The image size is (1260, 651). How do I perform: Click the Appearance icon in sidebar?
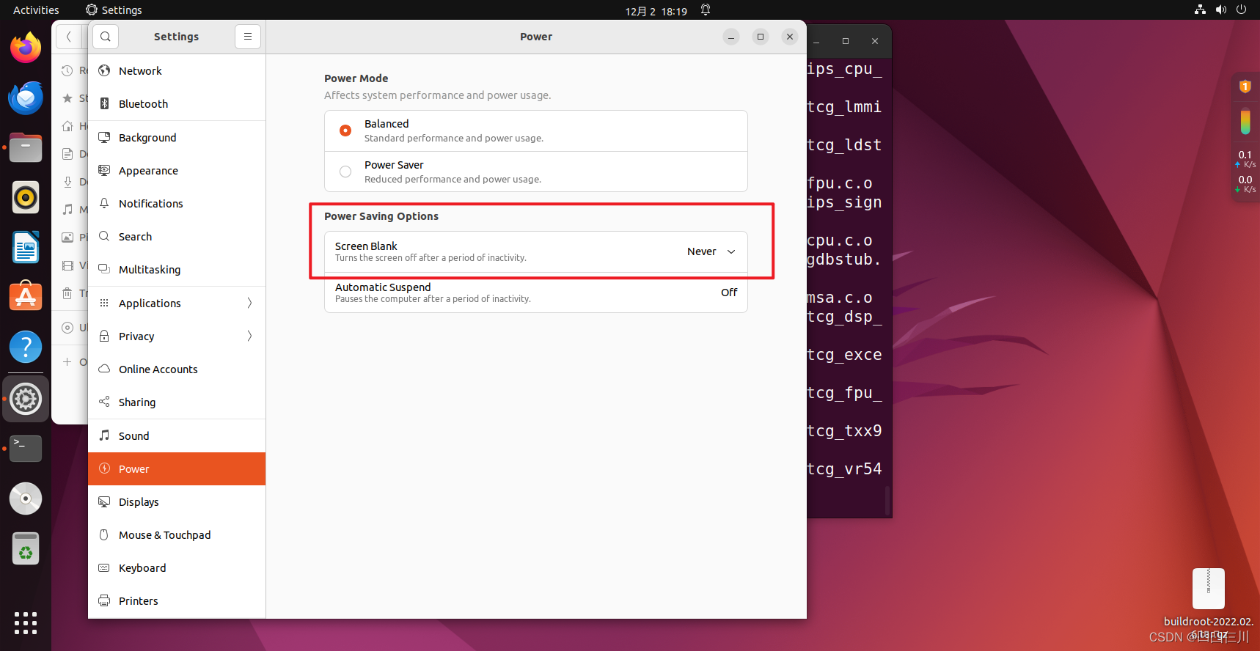pyautogui.click(x=104, y=170)
